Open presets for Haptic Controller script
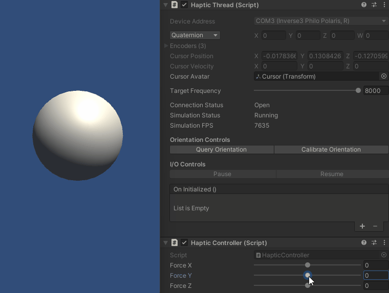Screen dimensions: 389x293 (x=374, y=243)
